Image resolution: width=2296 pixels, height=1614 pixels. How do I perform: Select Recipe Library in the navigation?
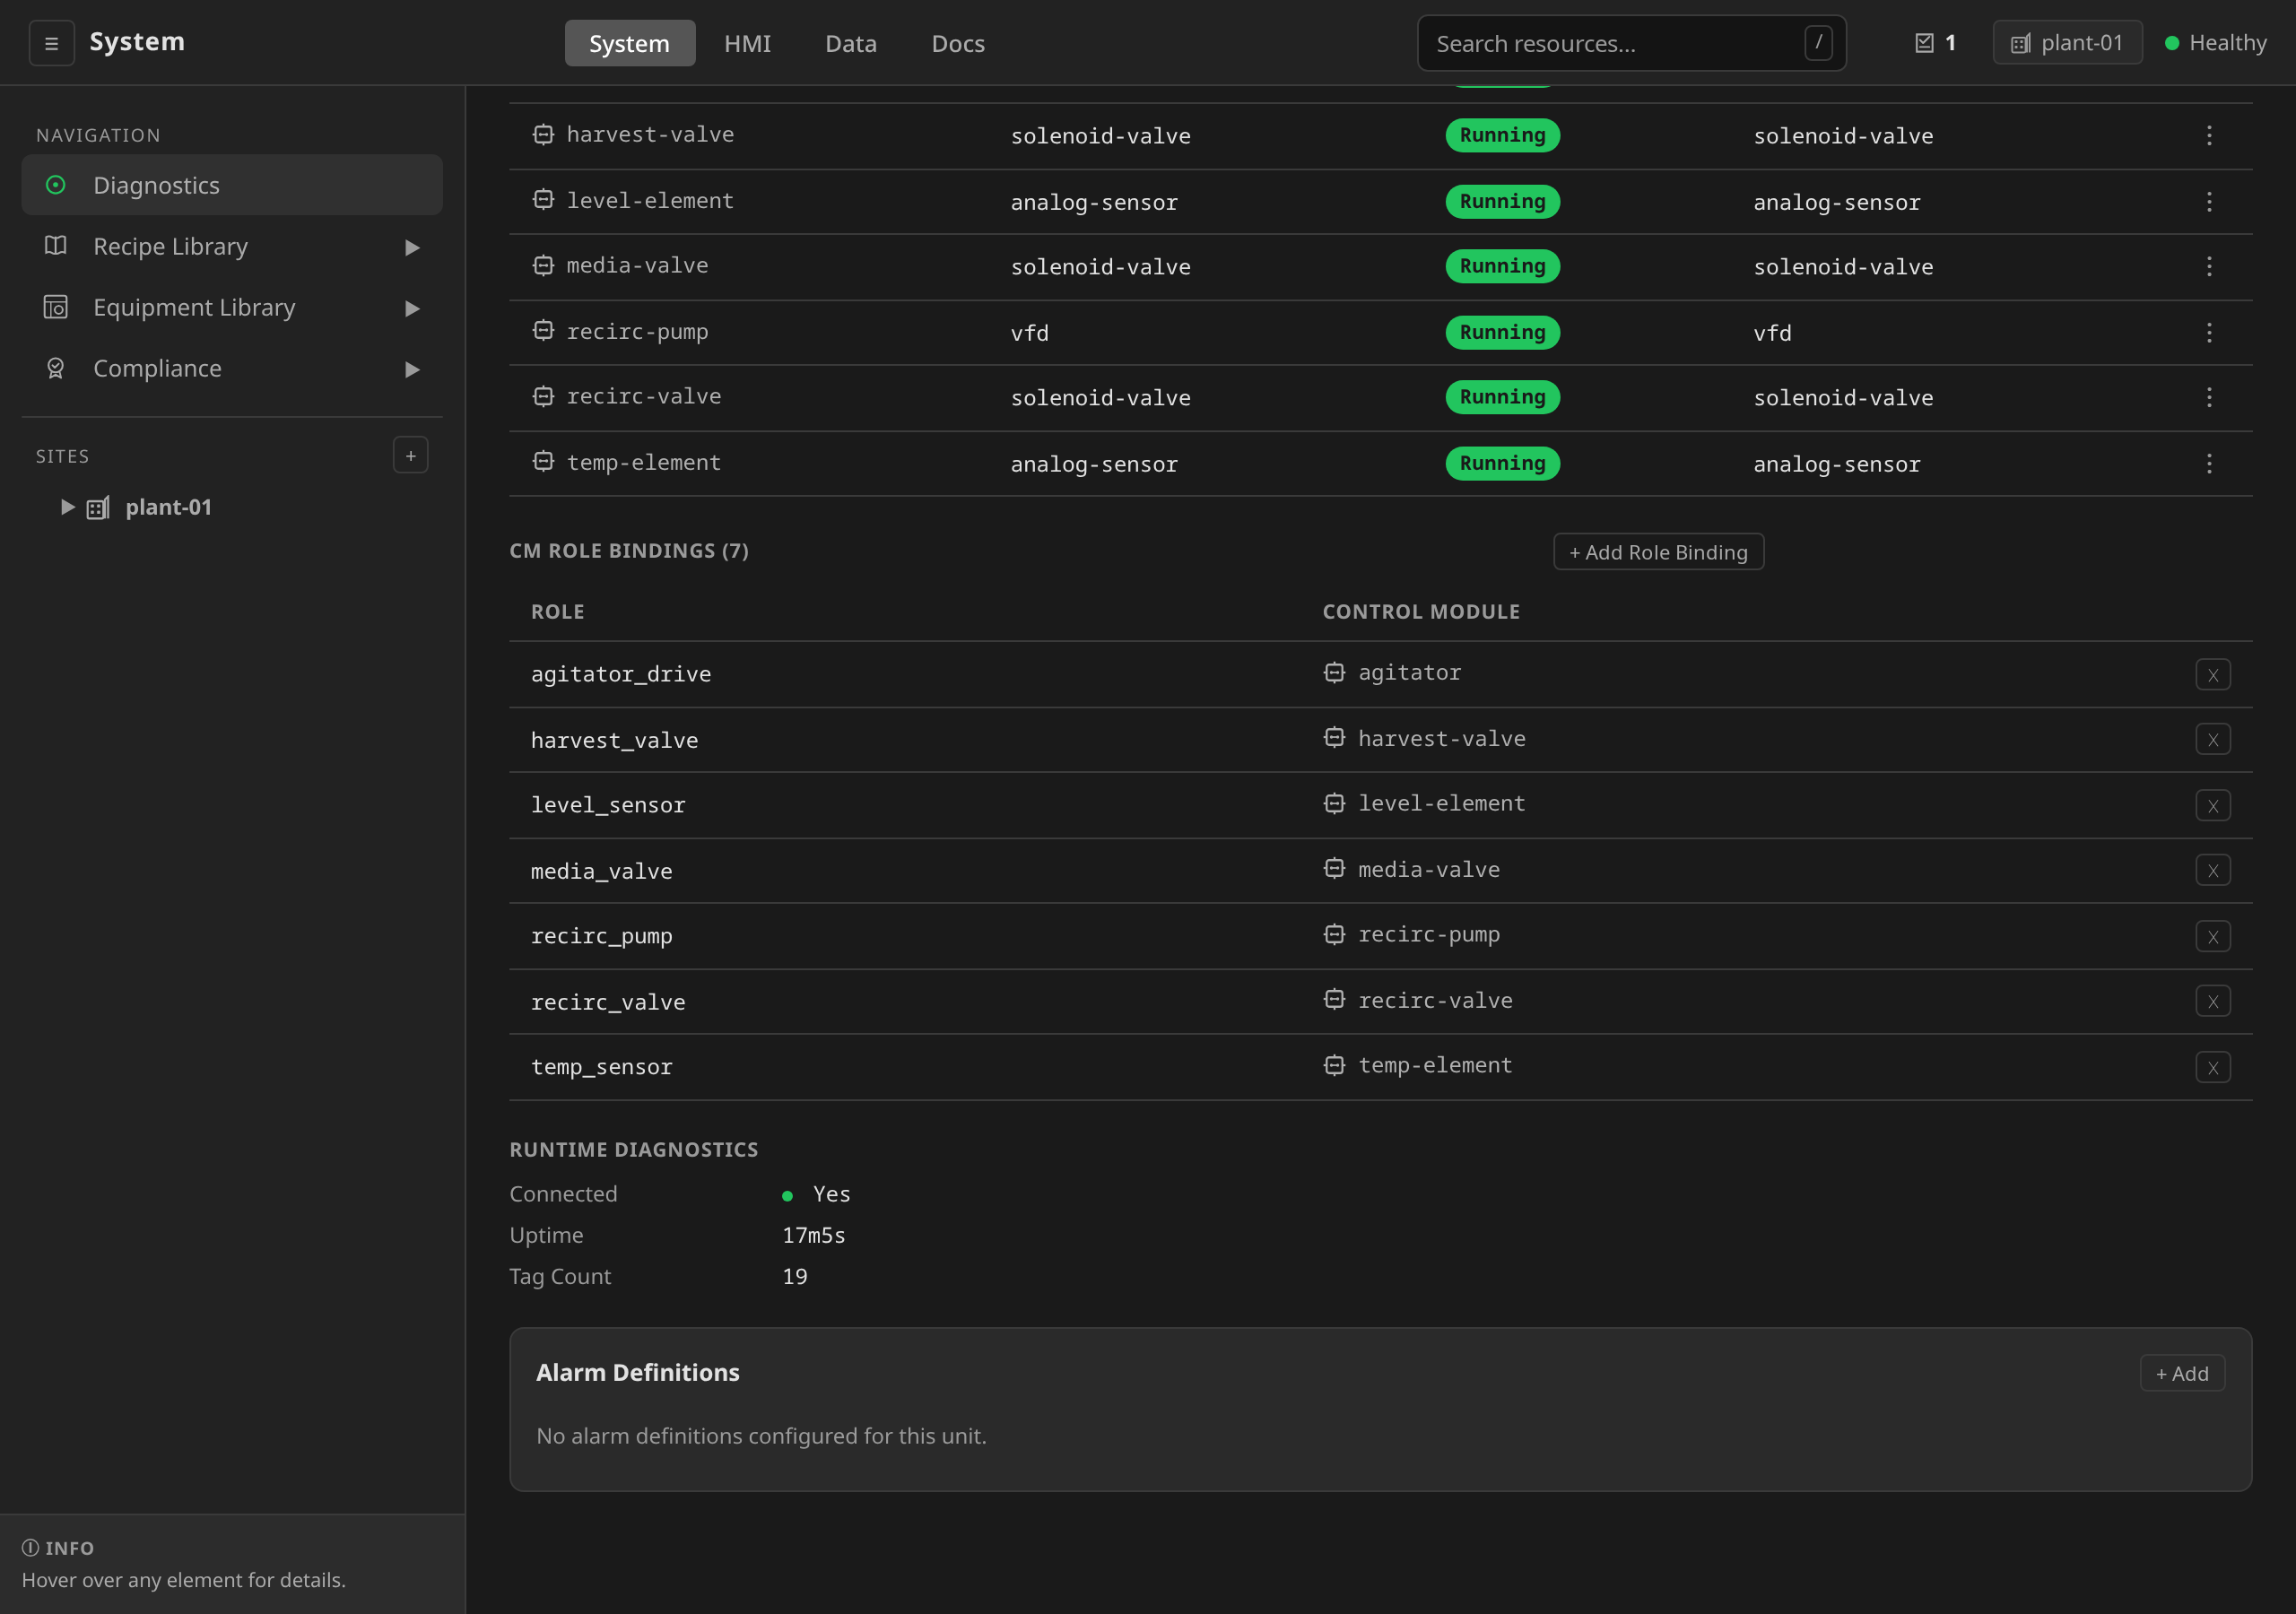pyautogui.click(x=232, y=246)
